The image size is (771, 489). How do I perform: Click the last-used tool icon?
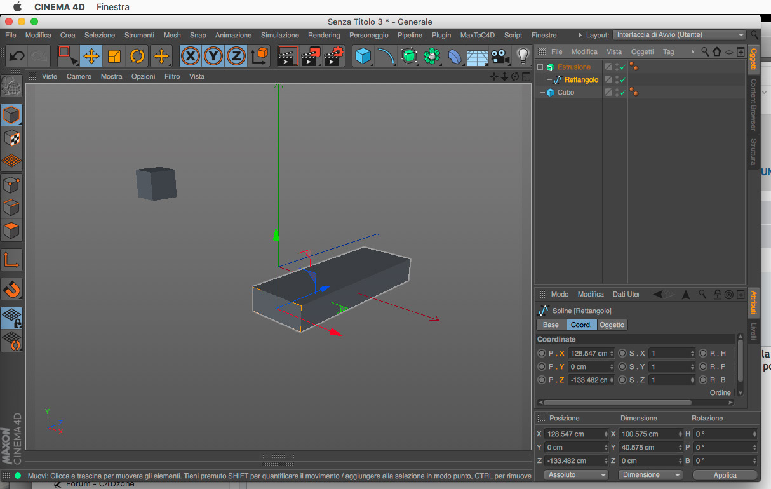tap(161, 56)
